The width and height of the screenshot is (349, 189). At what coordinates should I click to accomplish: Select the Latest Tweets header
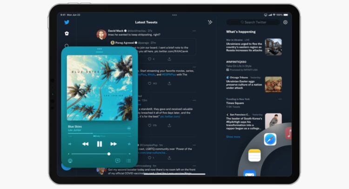[146, 22]
